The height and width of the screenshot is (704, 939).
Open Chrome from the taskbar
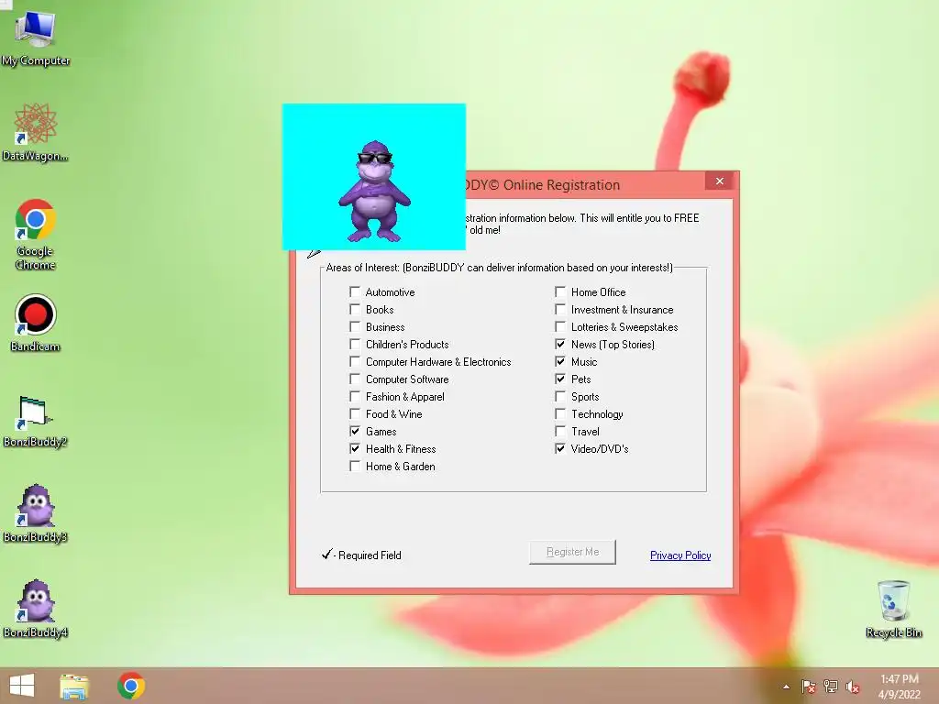tap(131, 686)
